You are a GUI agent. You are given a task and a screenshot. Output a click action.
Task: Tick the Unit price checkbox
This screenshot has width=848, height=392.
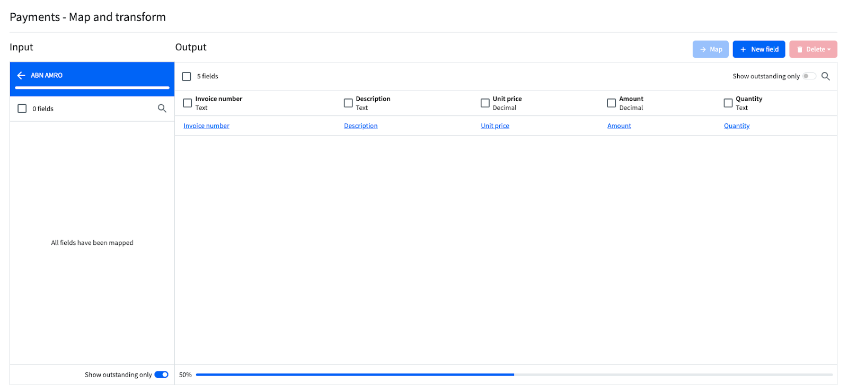(485, 103)
